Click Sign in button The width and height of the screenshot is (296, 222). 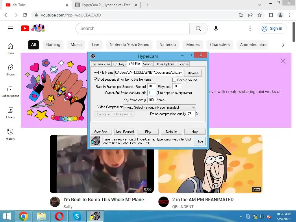click(272, 29)
